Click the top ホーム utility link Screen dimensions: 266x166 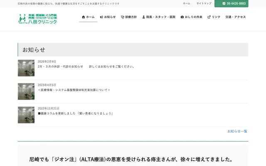(x=187, y=3)
